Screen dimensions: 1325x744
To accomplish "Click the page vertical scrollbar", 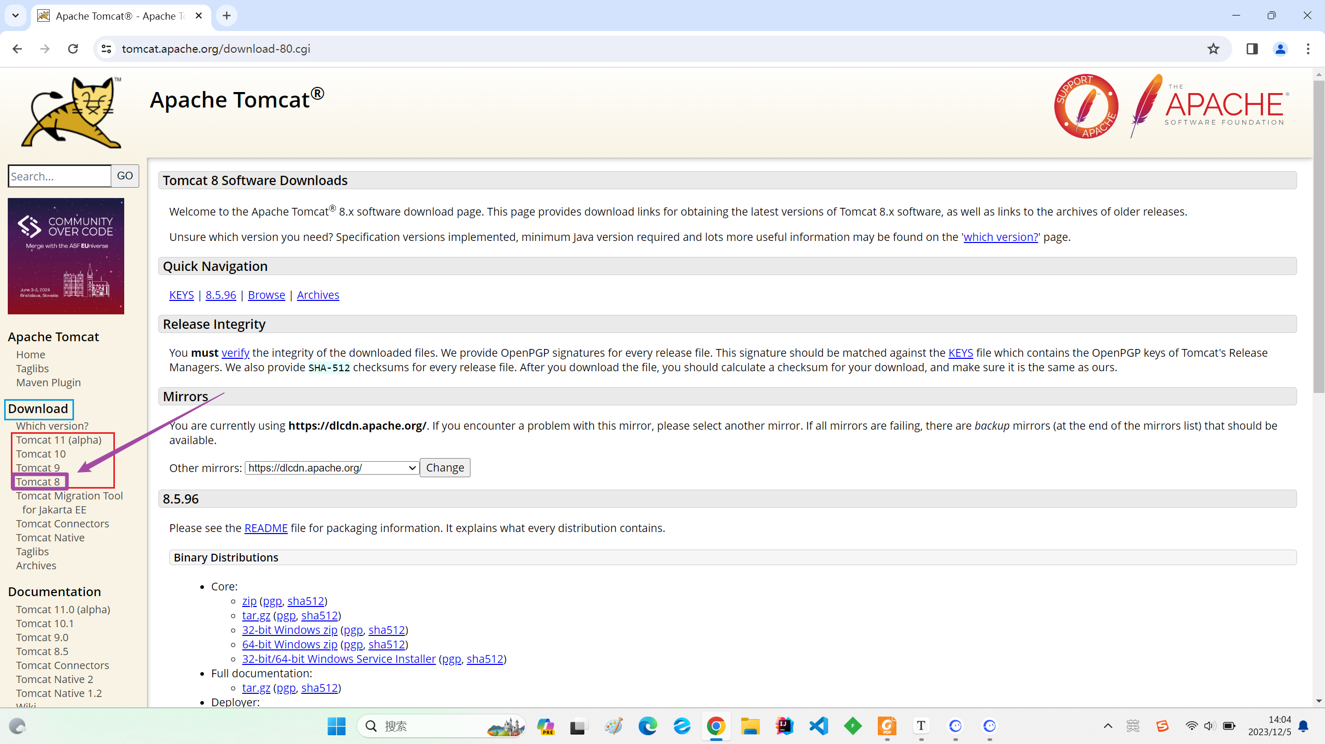I will click(1318, 237).
